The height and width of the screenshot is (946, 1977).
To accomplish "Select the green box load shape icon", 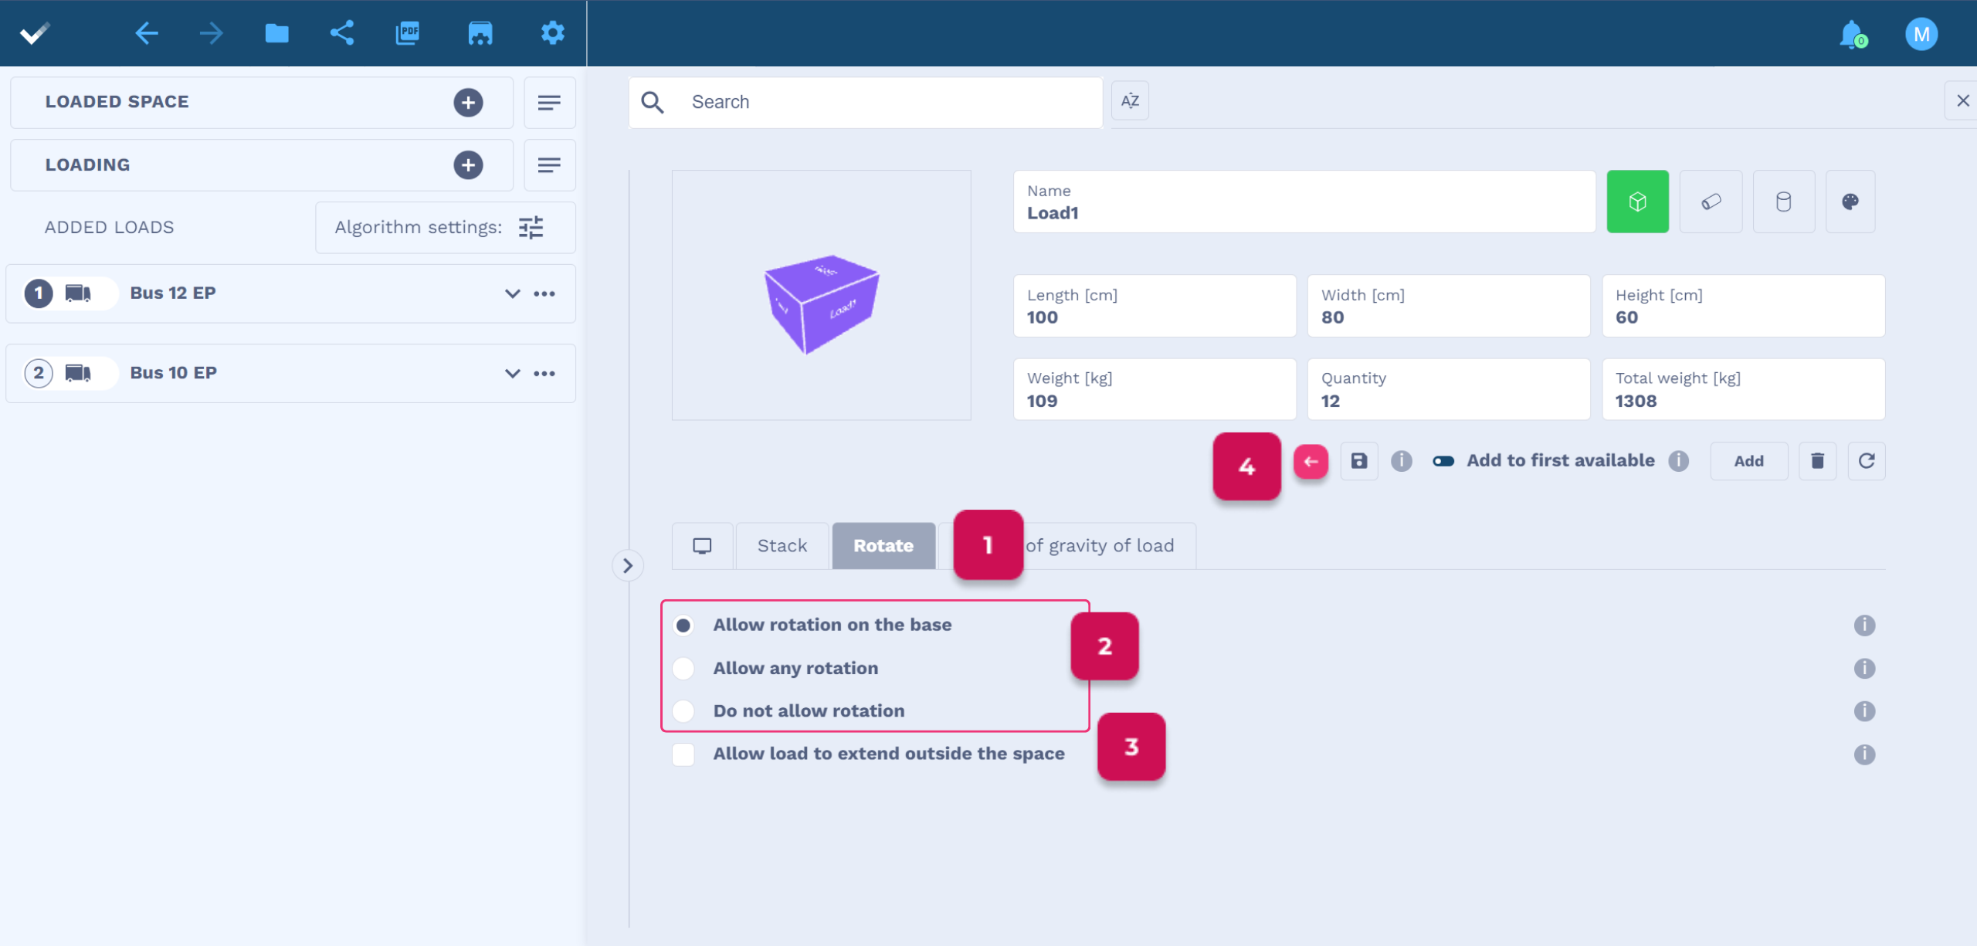I will click(1637, 202).
